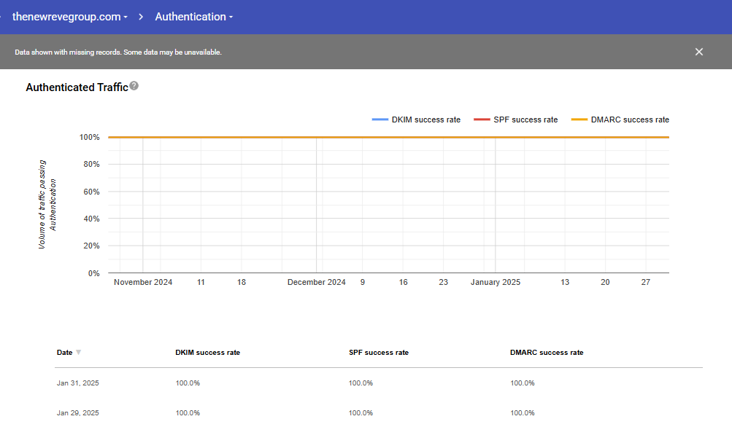Click the breadcrumb chevron arrow separator
Image resolution: width=732 pixels, height=427 pixels.
(x=141, y=17)
